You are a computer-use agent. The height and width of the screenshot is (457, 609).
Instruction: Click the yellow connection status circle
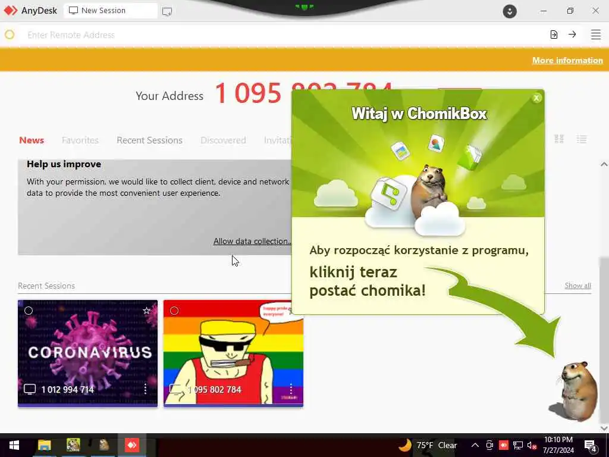click(10, 35)
